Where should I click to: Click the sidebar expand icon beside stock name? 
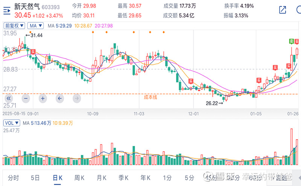7,11
